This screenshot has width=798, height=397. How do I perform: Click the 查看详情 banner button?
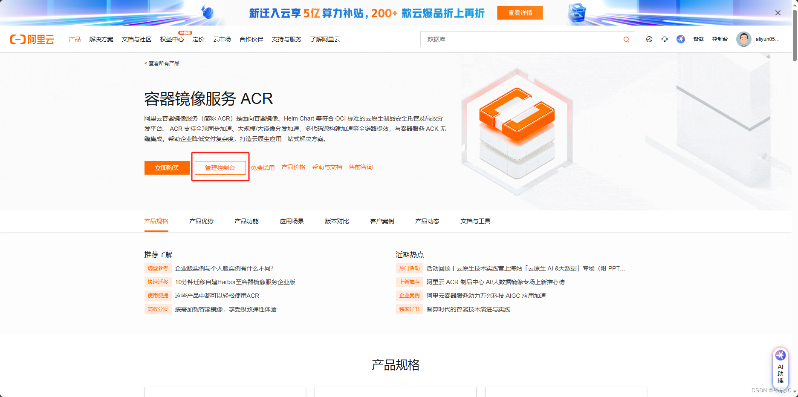pyautogui.click(x=520, y=13)
